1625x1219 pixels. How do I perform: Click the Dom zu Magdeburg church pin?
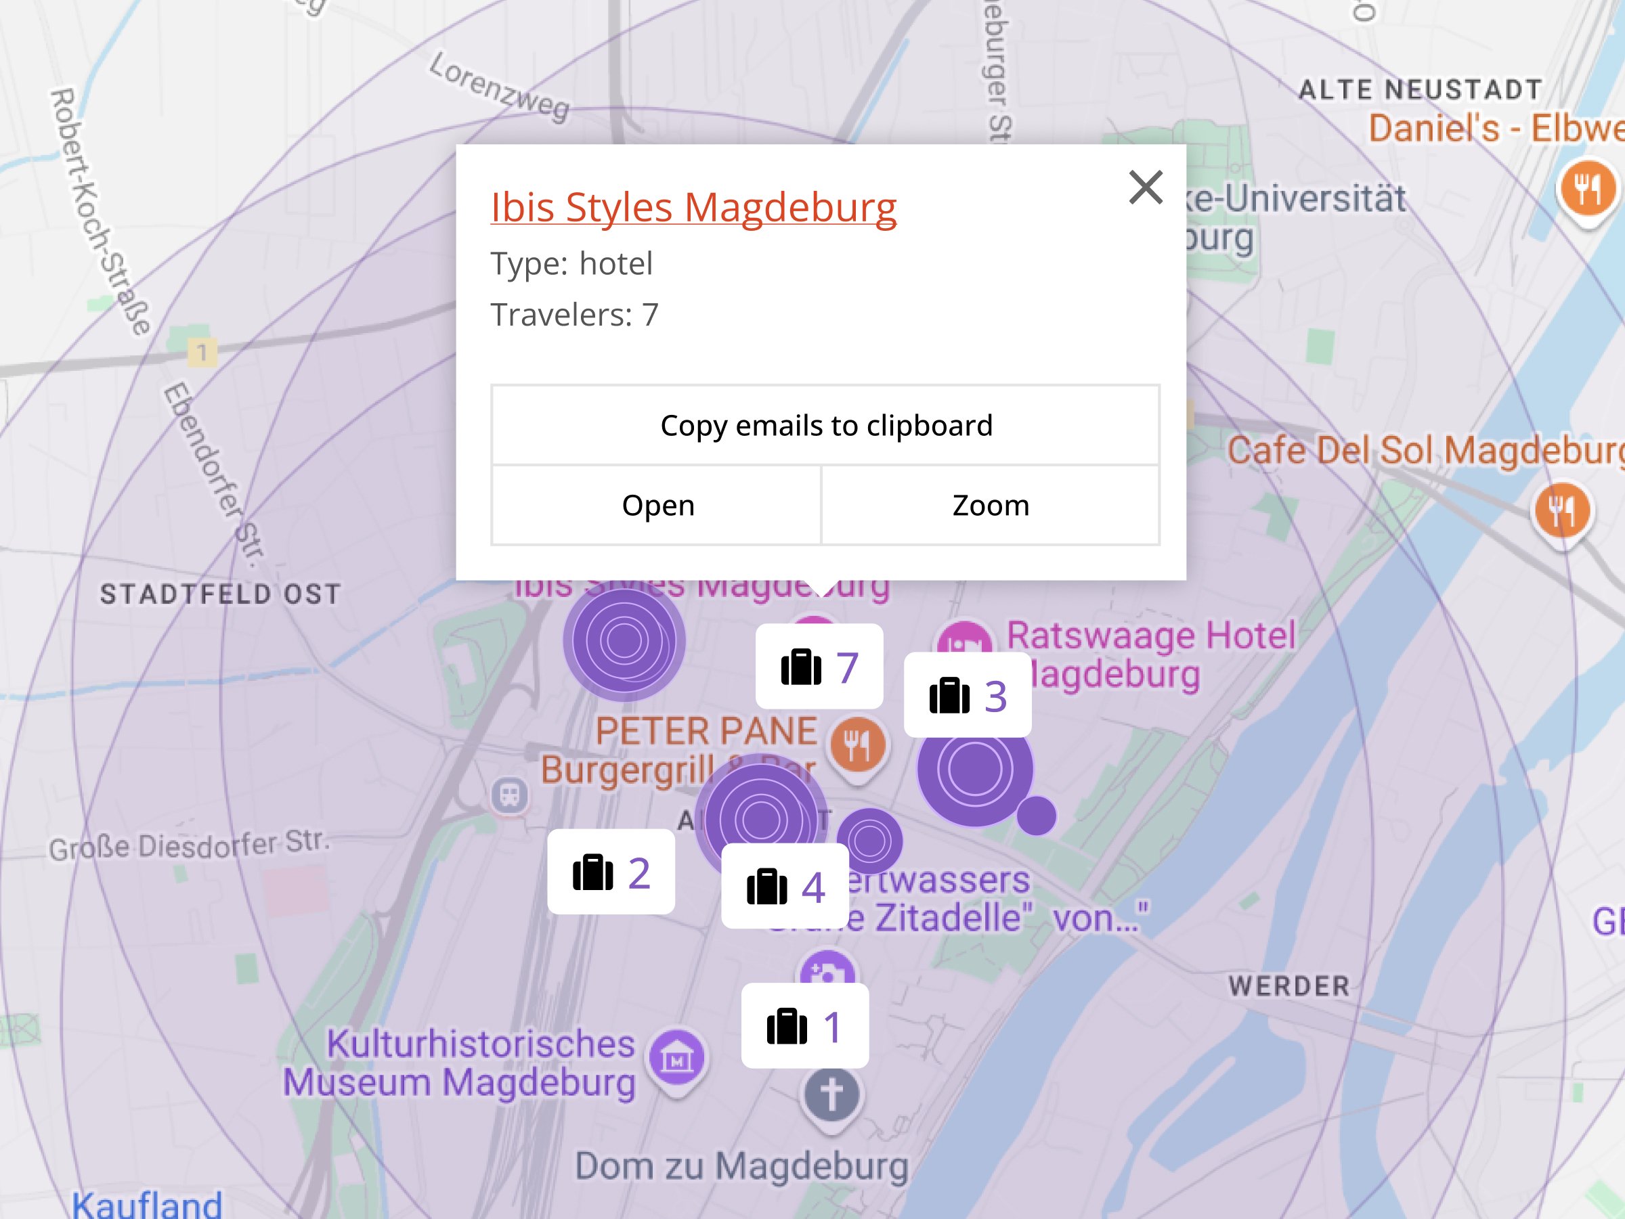[831, 1096]
